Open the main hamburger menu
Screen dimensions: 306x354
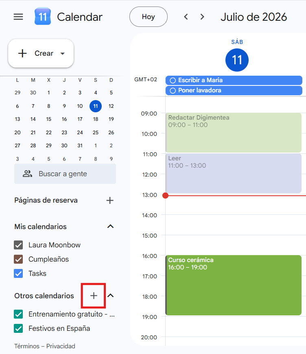coord(18,17)
